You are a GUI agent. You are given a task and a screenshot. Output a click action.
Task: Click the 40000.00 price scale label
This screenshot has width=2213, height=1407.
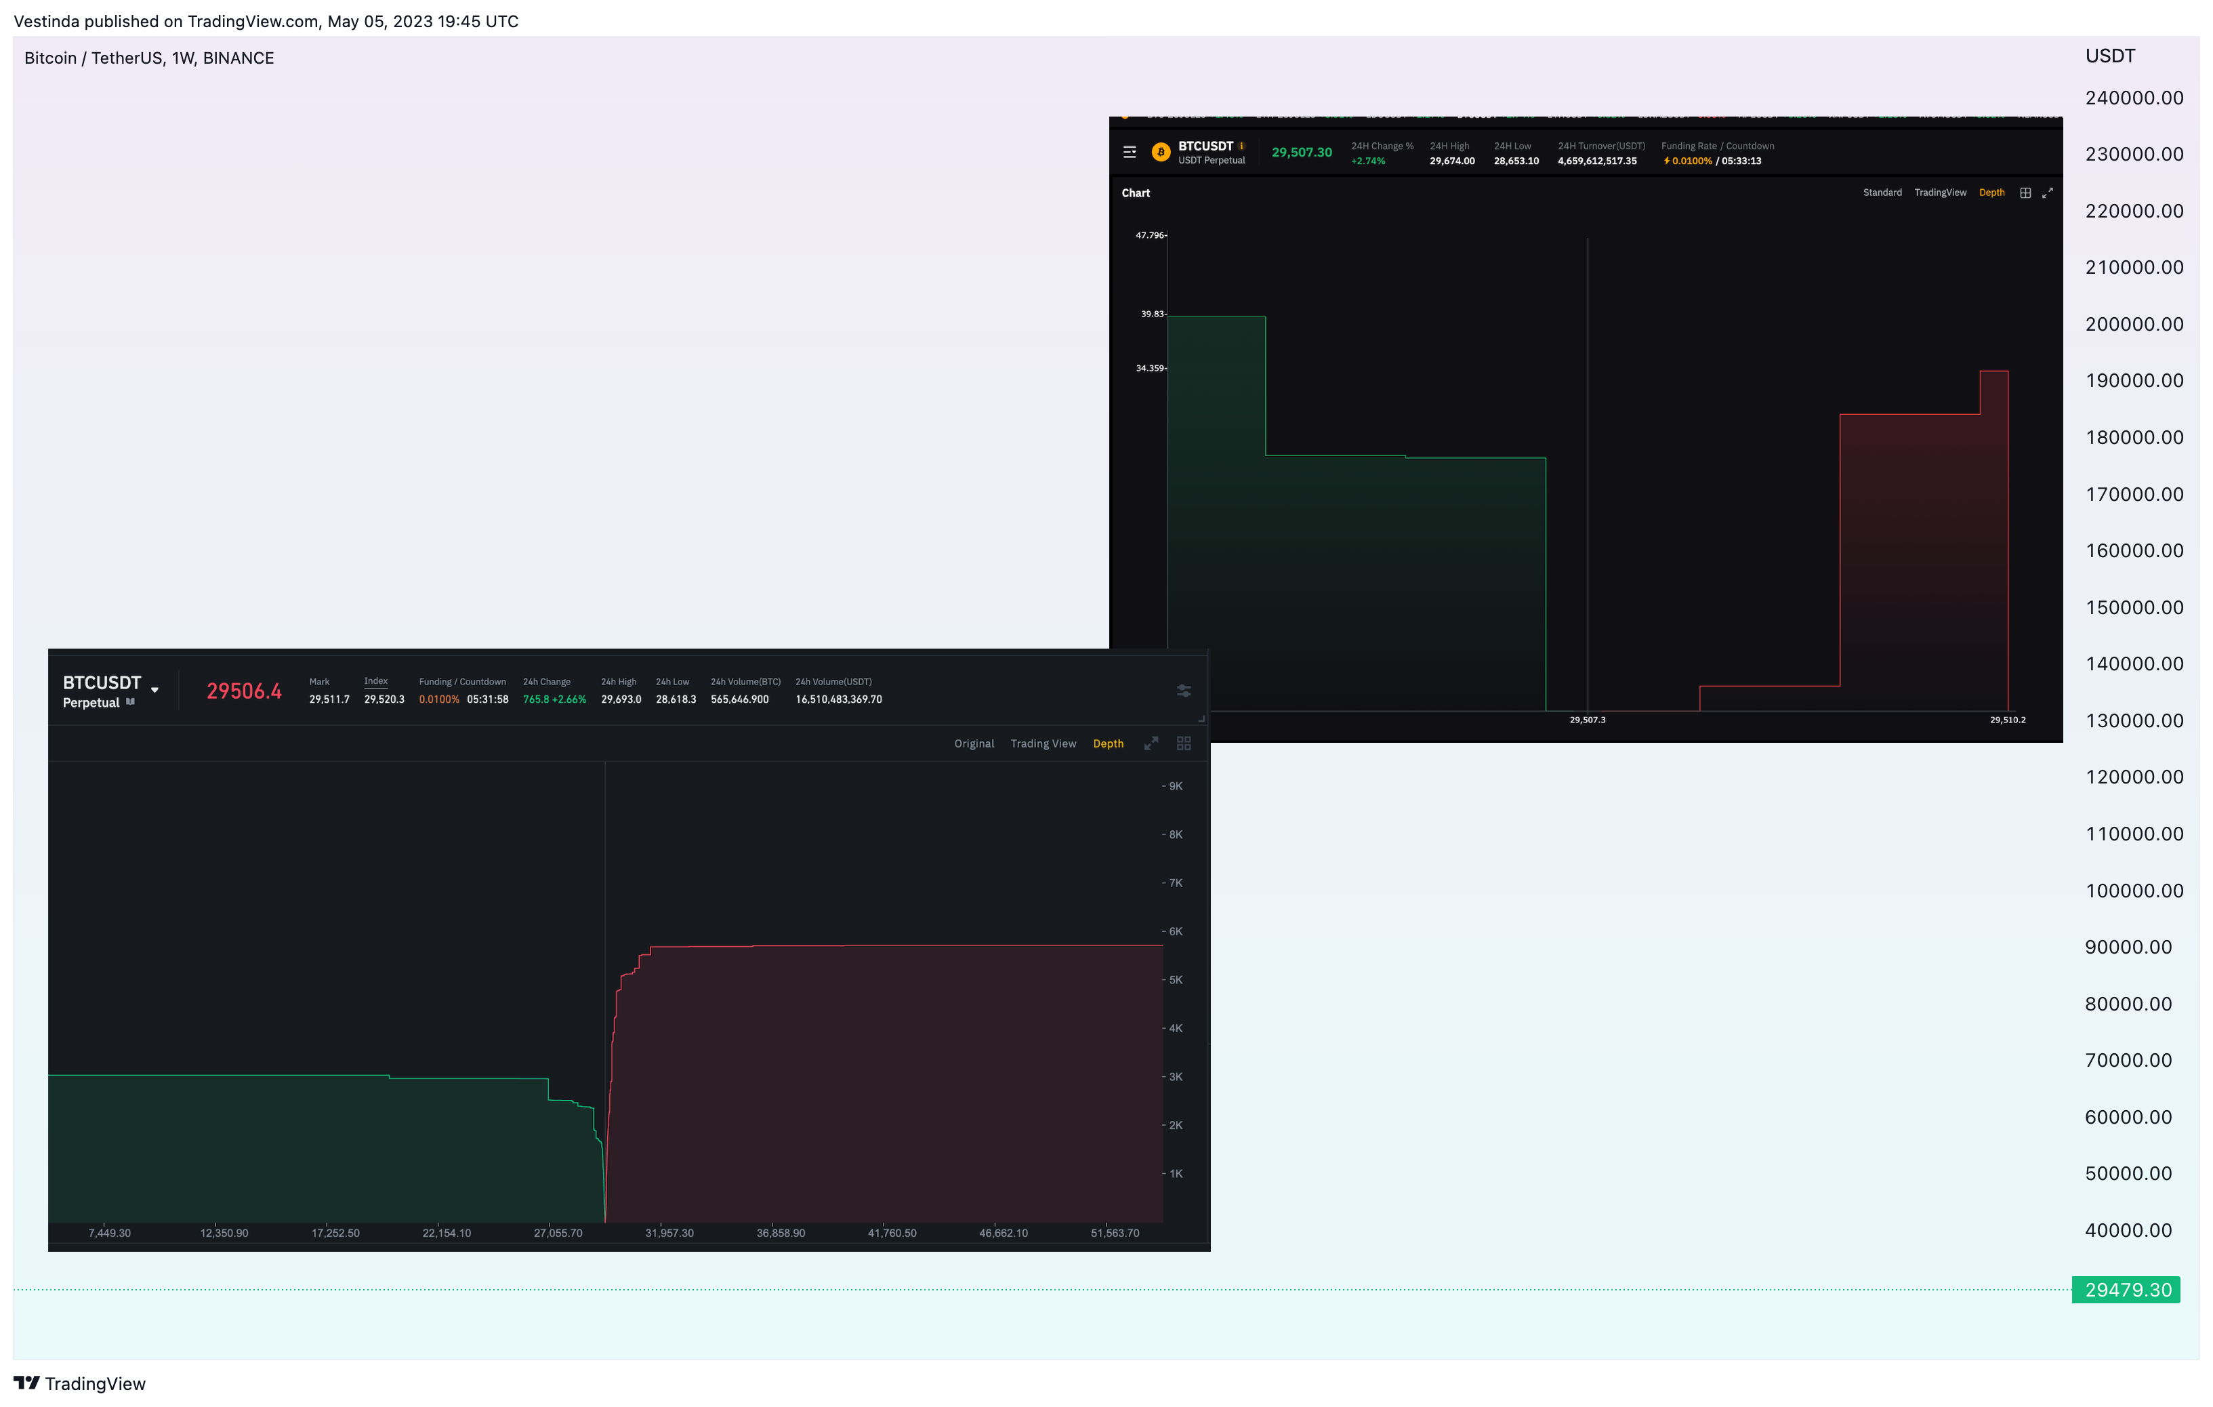pyautogui.click(x=2128, y=1231)
